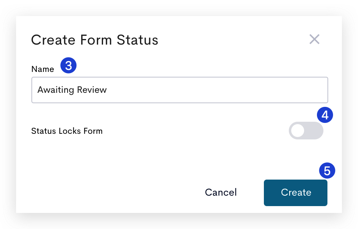Focus the status name text box
Viewport: 358px width, 229px height.
(180, 90)
